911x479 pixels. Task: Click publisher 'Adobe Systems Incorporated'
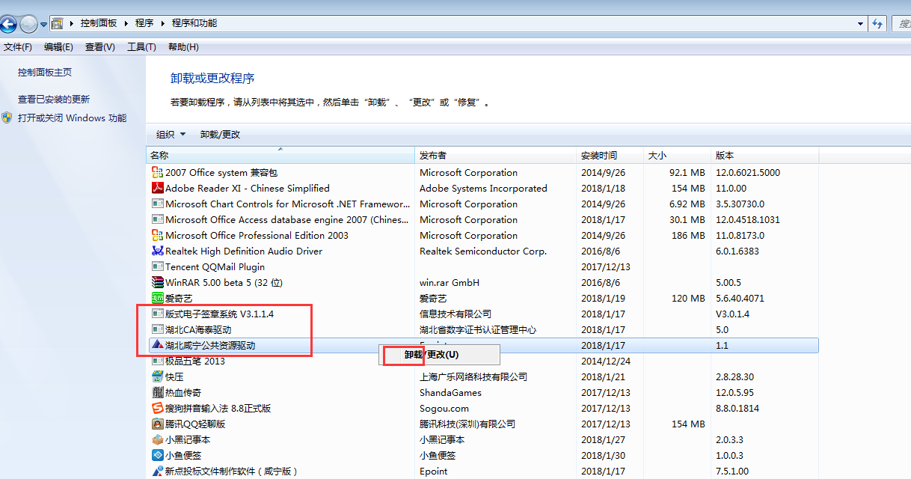tap(483, 189)
